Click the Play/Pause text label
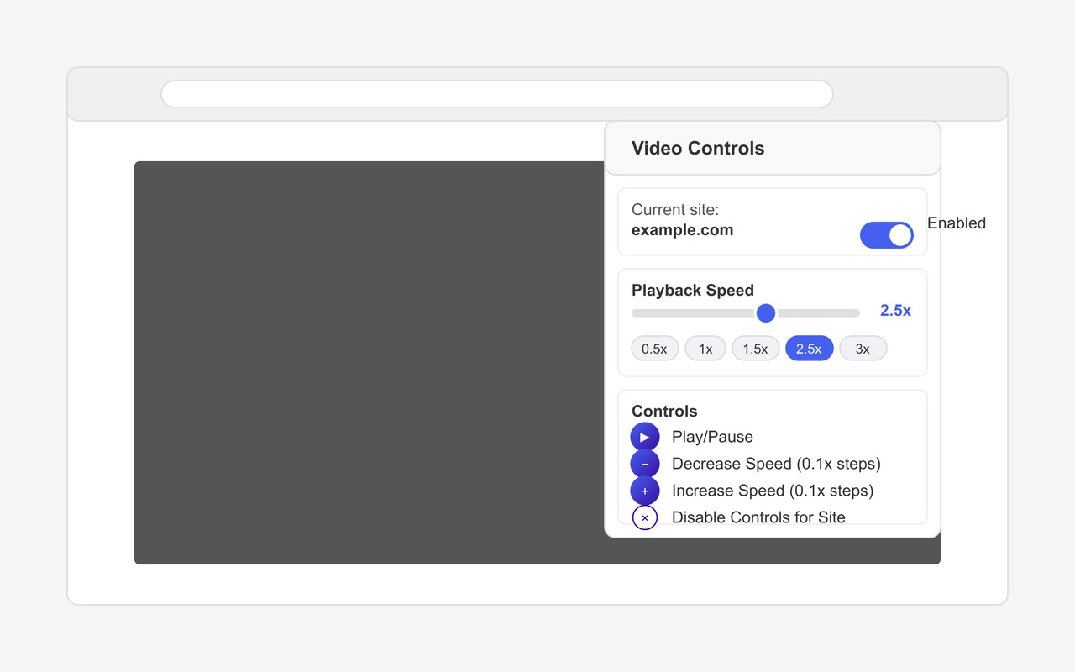 pyautogui.click(x=712, y=437)
